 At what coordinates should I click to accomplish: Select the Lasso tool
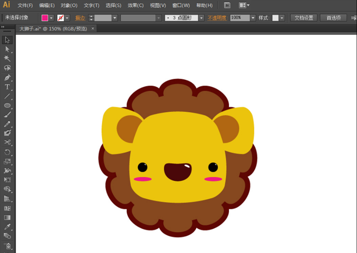coord(7,68)
